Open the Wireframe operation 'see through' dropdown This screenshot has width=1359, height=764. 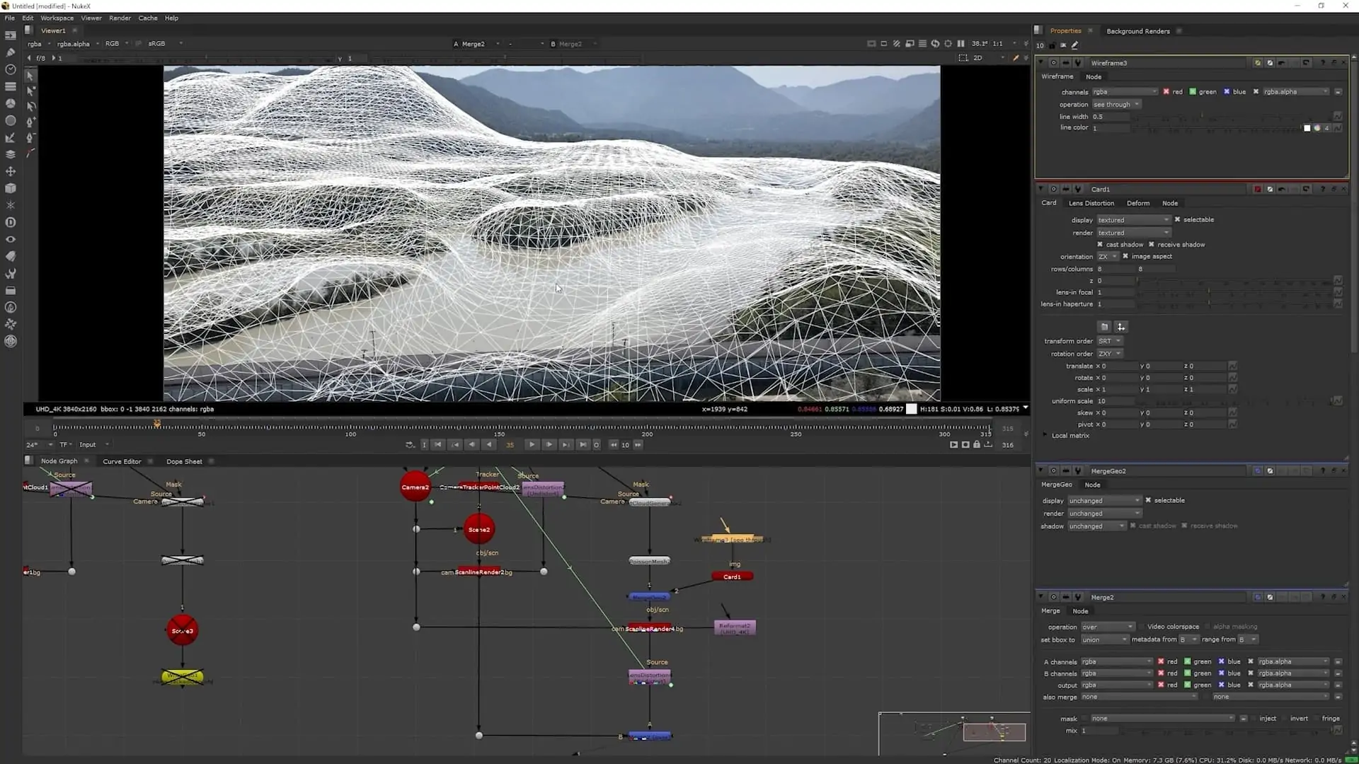coord(1116,105)
